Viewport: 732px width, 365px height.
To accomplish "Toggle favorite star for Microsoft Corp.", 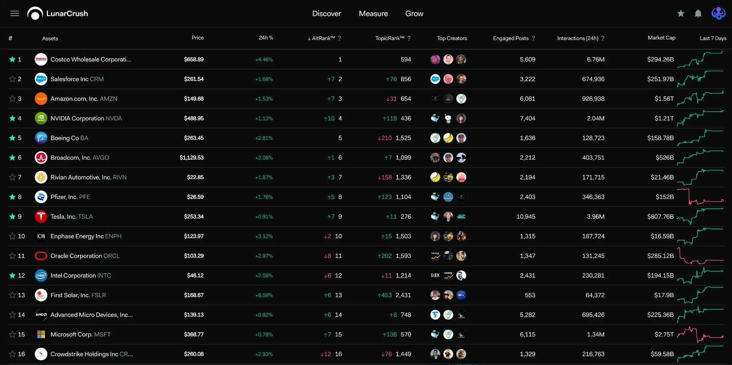I will coord(12,335).
